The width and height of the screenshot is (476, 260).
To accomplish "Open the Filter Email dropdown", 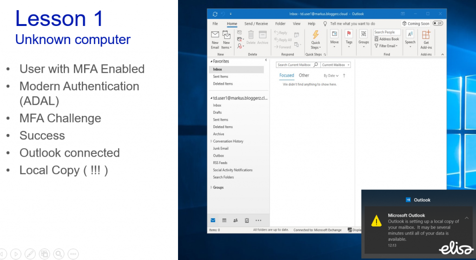I will (x=386, y=46).
